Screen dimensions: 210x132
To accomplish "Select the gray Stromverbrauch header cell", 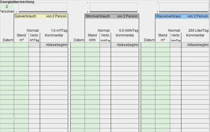I will [96, 17].
